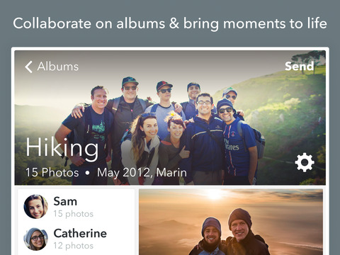340x255 pixels.
Task: Tap Catherine's profile avatar
Action: click(x=36, y=239)
